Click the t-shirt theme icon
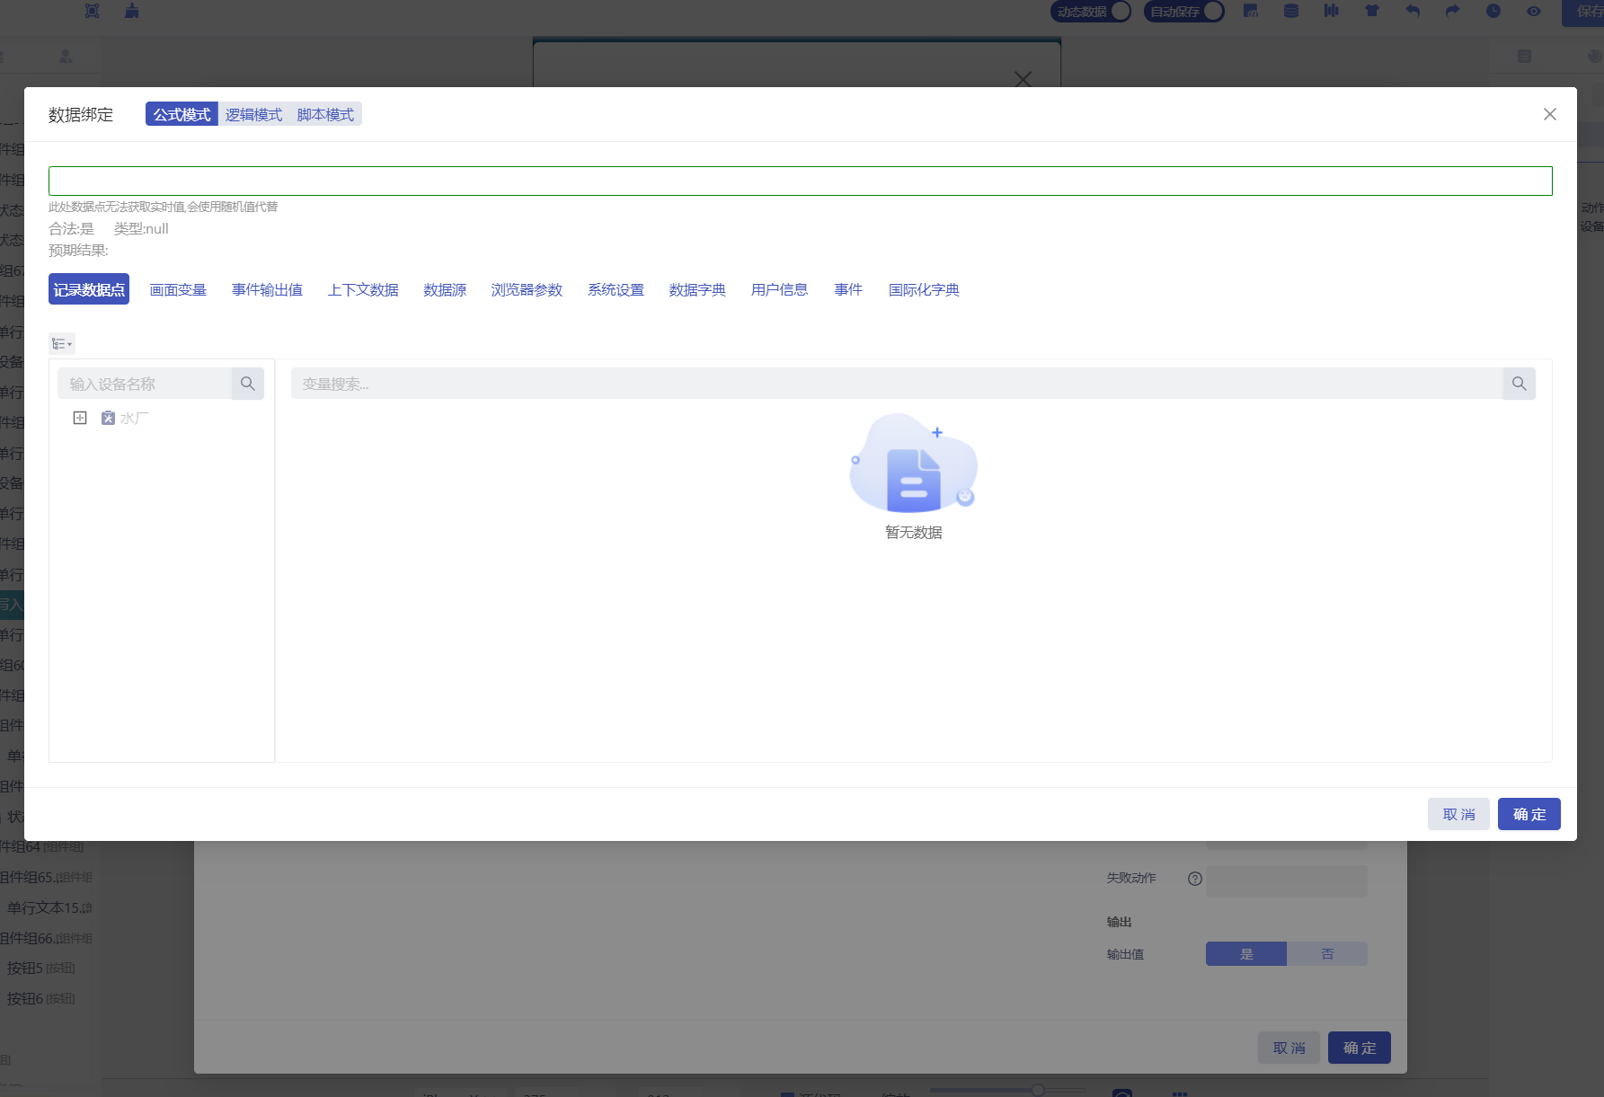 (1372, 12)
